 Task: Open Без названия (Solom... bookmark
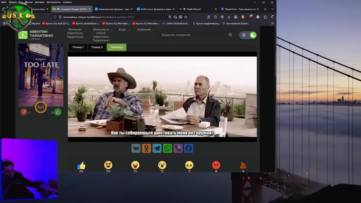[236, 23]
